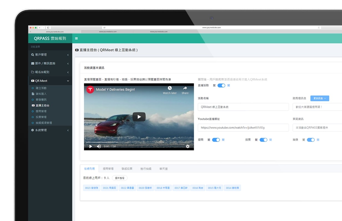Screen dimensions: 342x221
Task: Click online user tag 0018
Action: 163,188
